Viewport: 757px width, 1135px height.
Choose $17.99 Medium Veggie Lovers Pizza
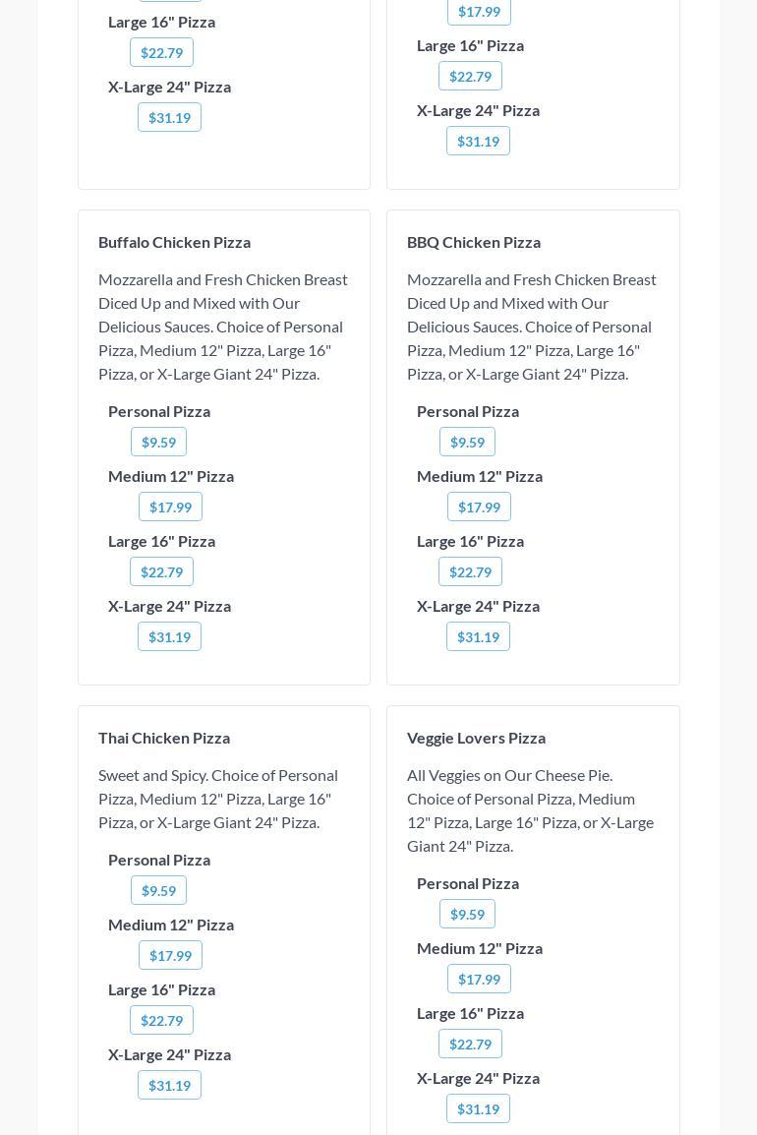click(479, 979)
